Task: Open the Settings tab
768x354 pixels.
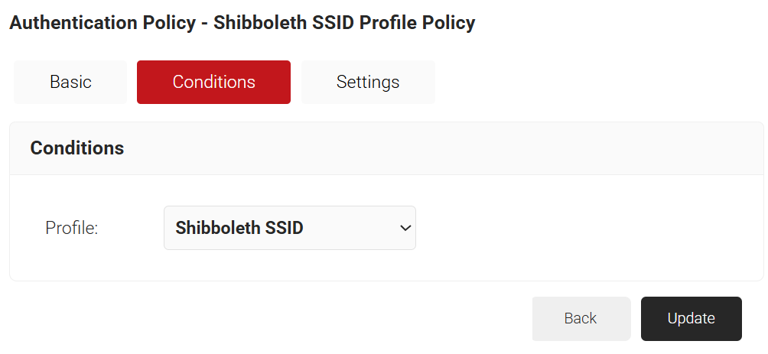Action: coord(368,82)
